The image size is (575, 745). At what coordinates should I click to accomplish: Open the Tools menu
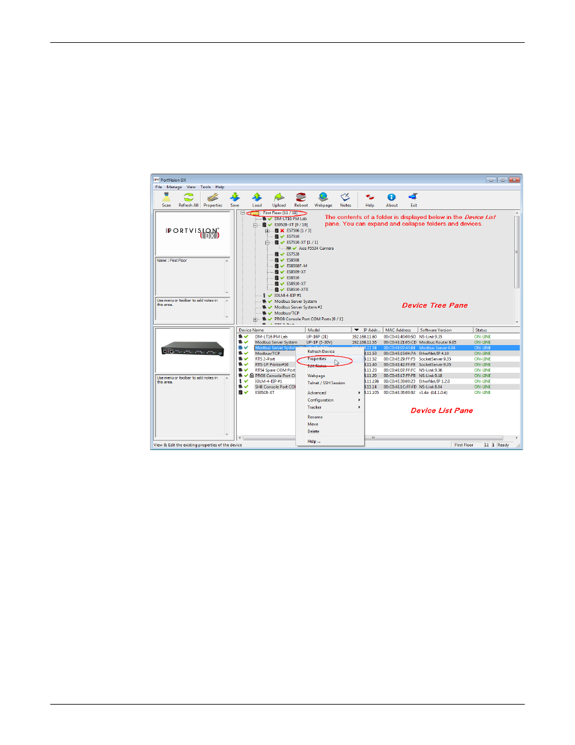206,187
